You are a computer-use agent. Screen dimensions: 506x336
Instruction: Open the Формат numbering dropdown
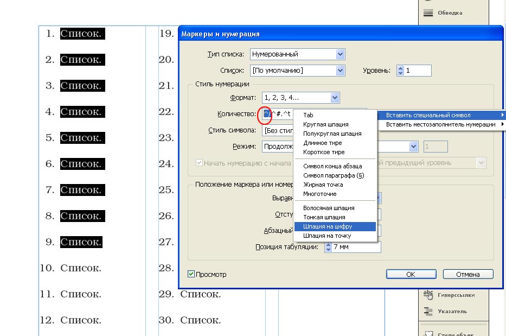pyautogui.click(x=335, y=98)
